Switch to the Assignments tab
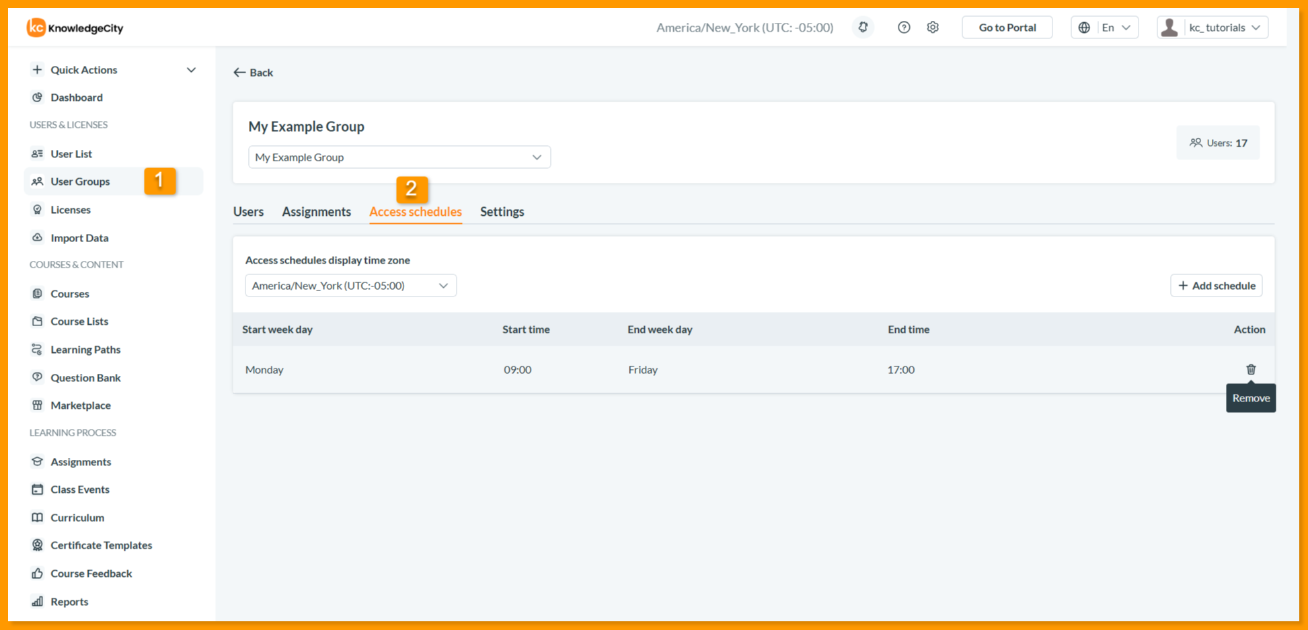This screenshot has height=630, width=1308. point(316,212)
